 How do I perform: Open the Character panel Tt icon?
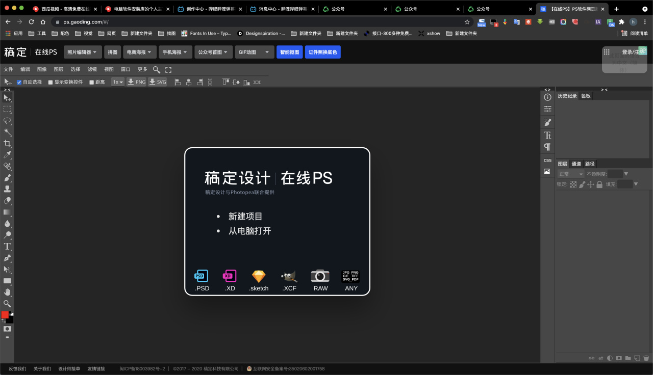pyautogui.click(x=547, y=136)
